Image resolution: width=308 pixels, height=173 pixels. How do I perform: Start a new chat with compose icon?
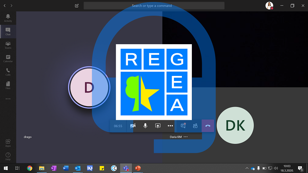point(77,6)
